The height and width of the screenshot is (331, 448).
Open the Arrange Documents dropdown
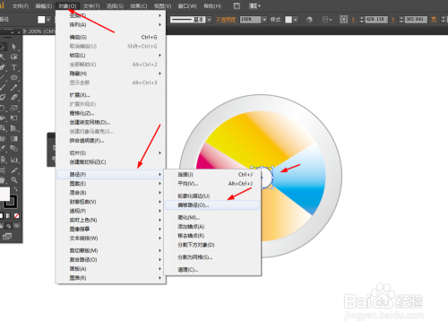254,6
